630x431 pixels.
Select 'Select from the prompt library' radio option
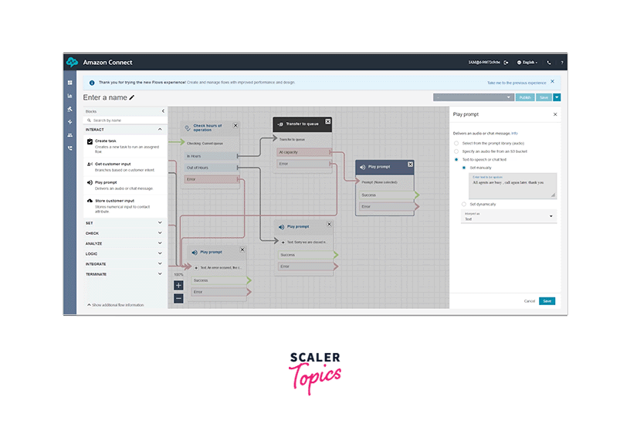(x=456, y=143)
